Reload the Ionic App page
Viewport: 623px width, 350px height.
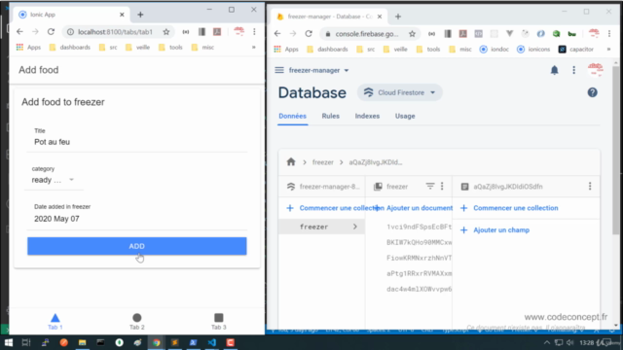[x=51, y=32]
